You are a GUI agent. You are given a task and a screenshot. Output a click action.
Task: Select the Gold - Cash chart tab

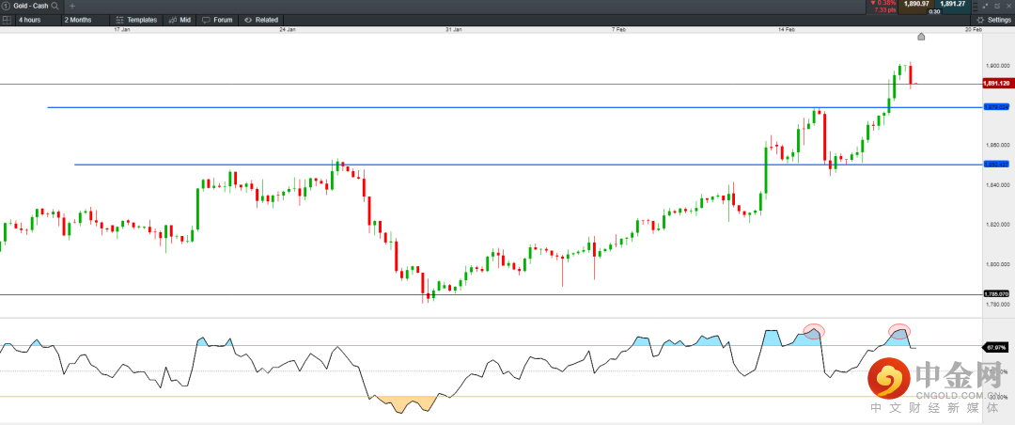(x=30, y=6)
